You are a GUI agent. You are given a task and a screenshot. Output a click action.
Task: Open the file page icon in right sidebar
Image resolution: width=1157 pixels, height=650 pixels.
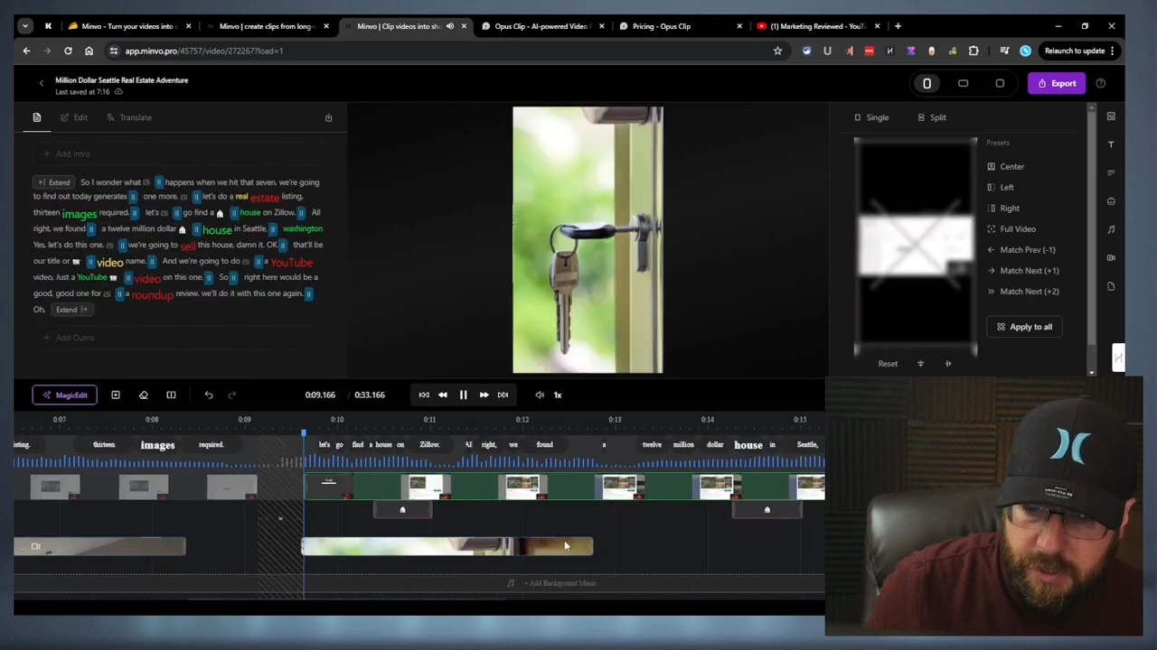click(1111, 286)
